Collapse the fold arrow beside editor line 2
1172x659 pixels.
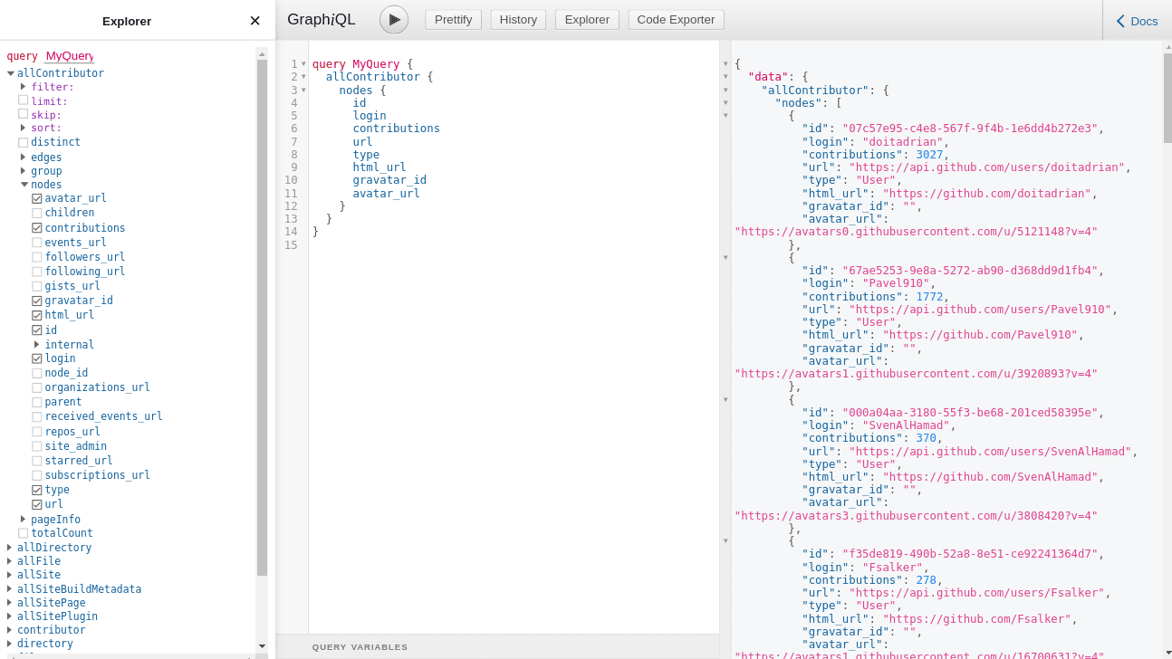click(303, 76)
